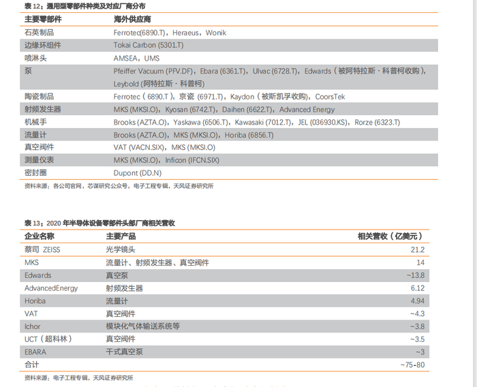
Task: Click the 模块化气体输送系统等 product cell
Action: (142, 326)
